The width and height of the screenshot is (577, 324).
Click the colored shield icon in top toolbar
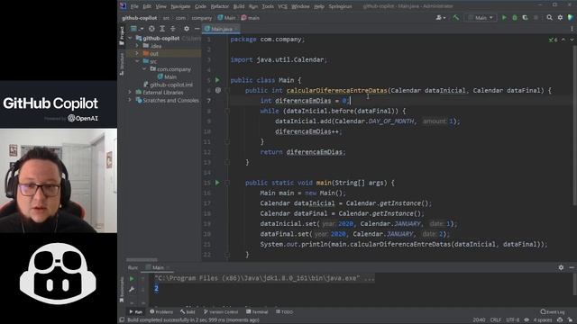(571, 18)
